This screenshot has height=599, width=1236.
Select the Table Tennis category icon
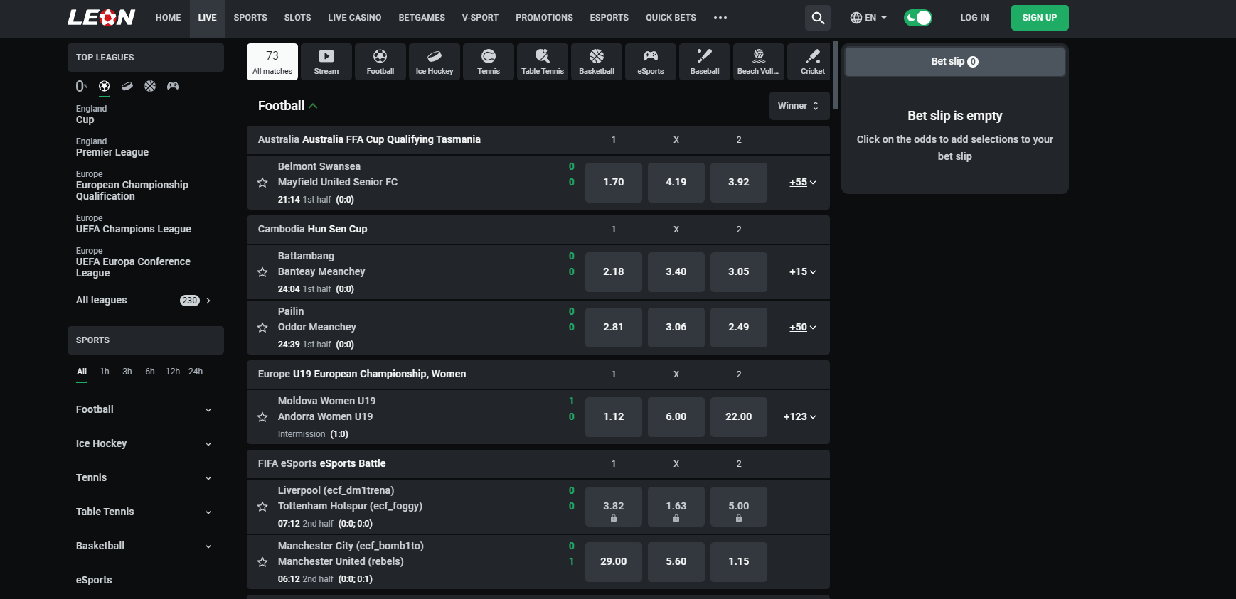point(543,62)
